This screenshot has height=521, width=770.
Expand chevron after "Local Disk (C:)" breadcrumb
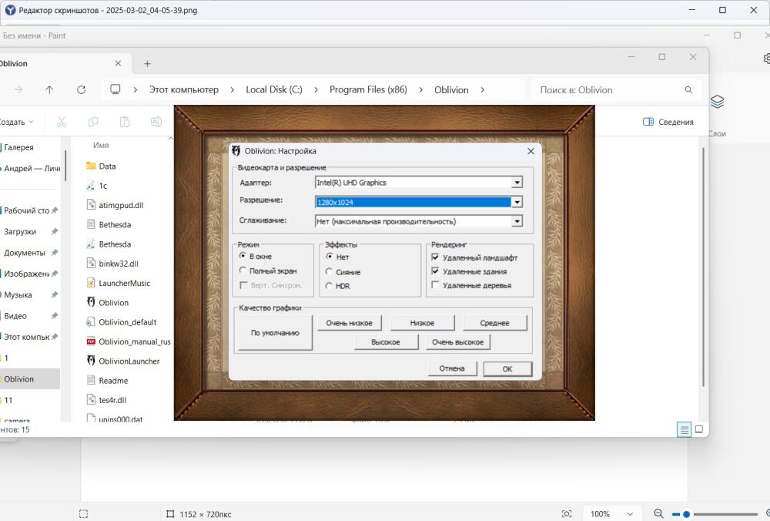click(316, 90)
